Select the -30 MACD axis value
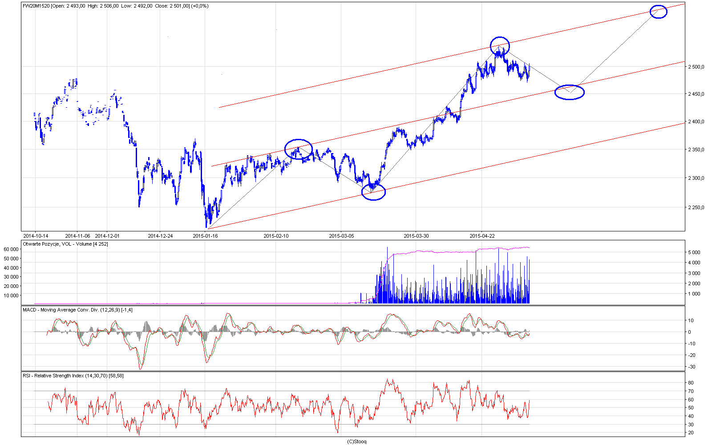712x445 pixels. [692, 367]
